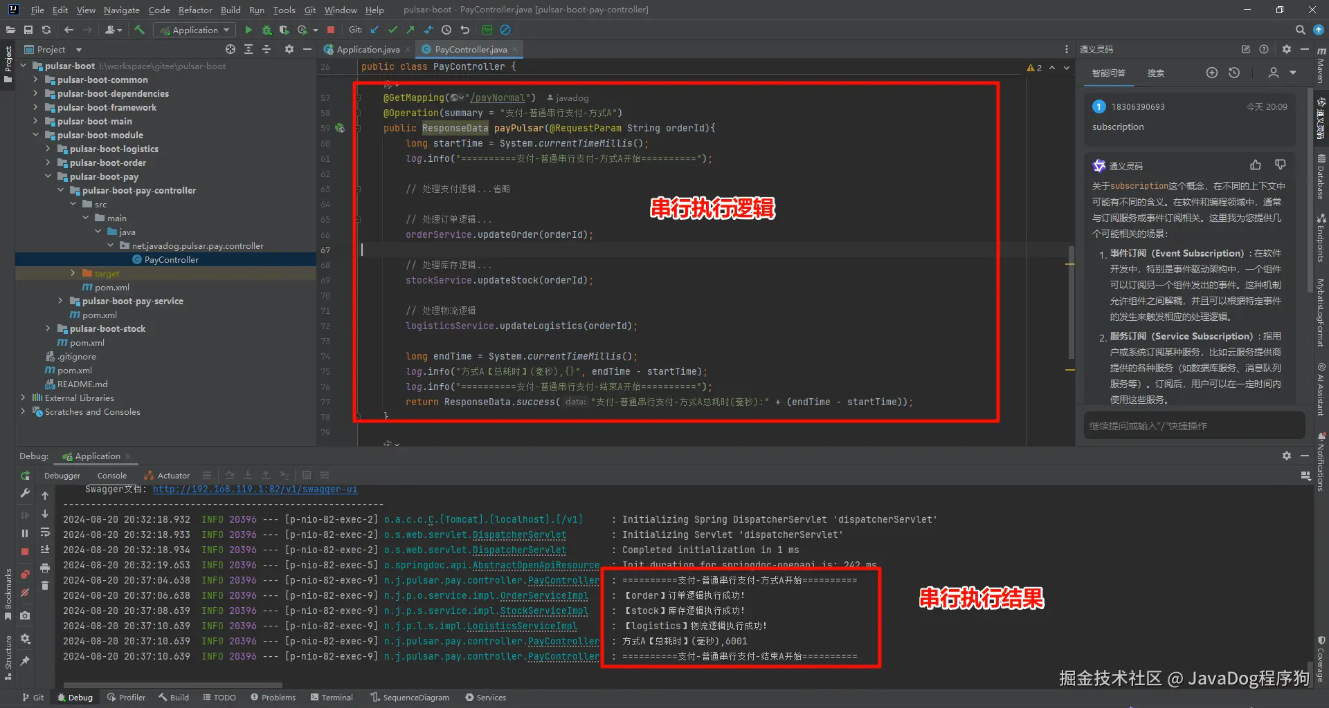Switch to Console tab in Debug
This screenshot has width=1329, height=708.
[112, 476]
